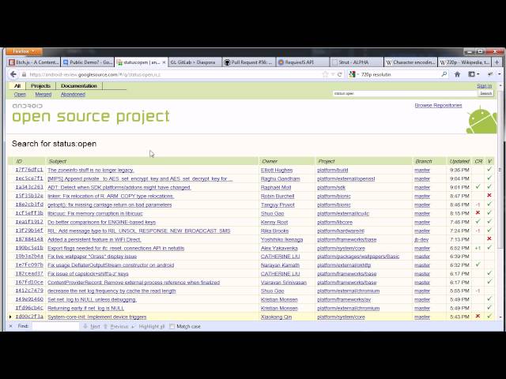Open change 'ADT: Detect when SDK platforms/addons might have changed'
506x379 pixels.
click(x=119, y=187)
